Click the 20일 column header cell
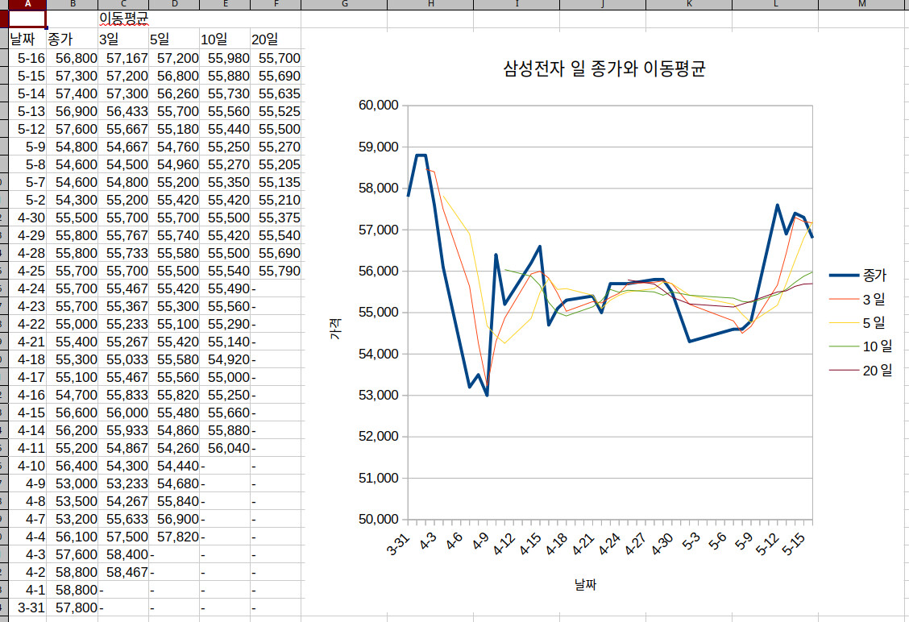909x622 pixels. pos(276,39)
